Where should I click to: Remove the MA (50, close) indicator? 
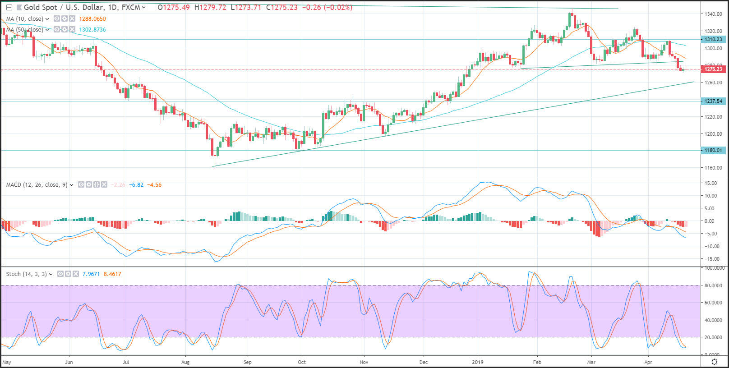pyautogui.click(x=72, y=30)
